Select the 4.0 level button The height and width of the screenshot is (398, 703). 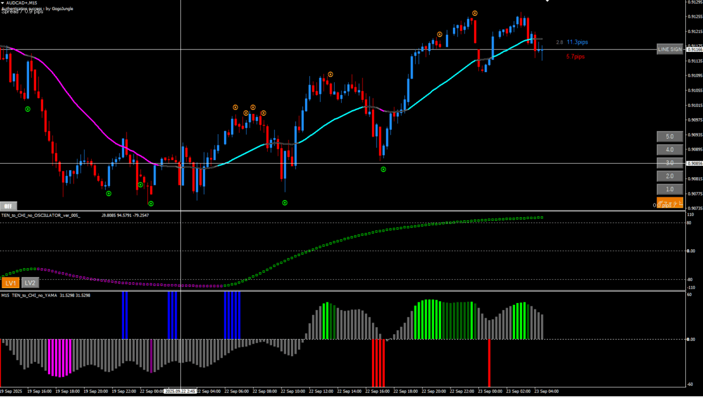[x=669, y=150]
